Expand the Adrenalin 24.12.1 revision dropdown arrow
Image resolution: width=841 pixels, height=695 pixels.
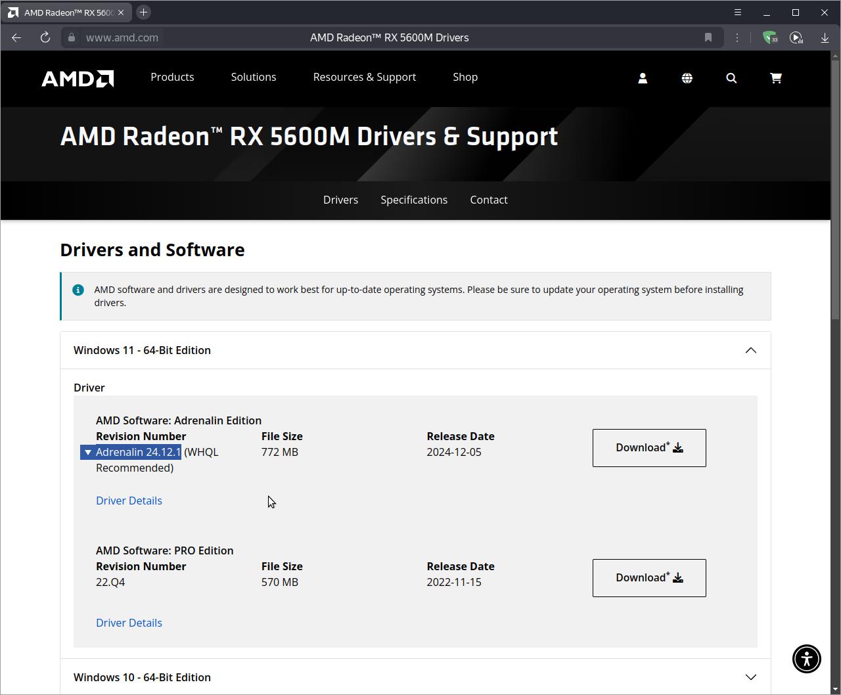[x=88, y=452]
